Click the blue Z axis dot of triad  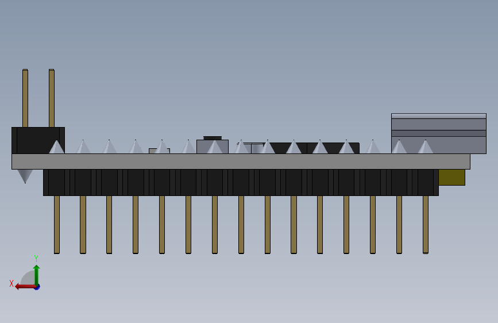click(x=37, y=287)
